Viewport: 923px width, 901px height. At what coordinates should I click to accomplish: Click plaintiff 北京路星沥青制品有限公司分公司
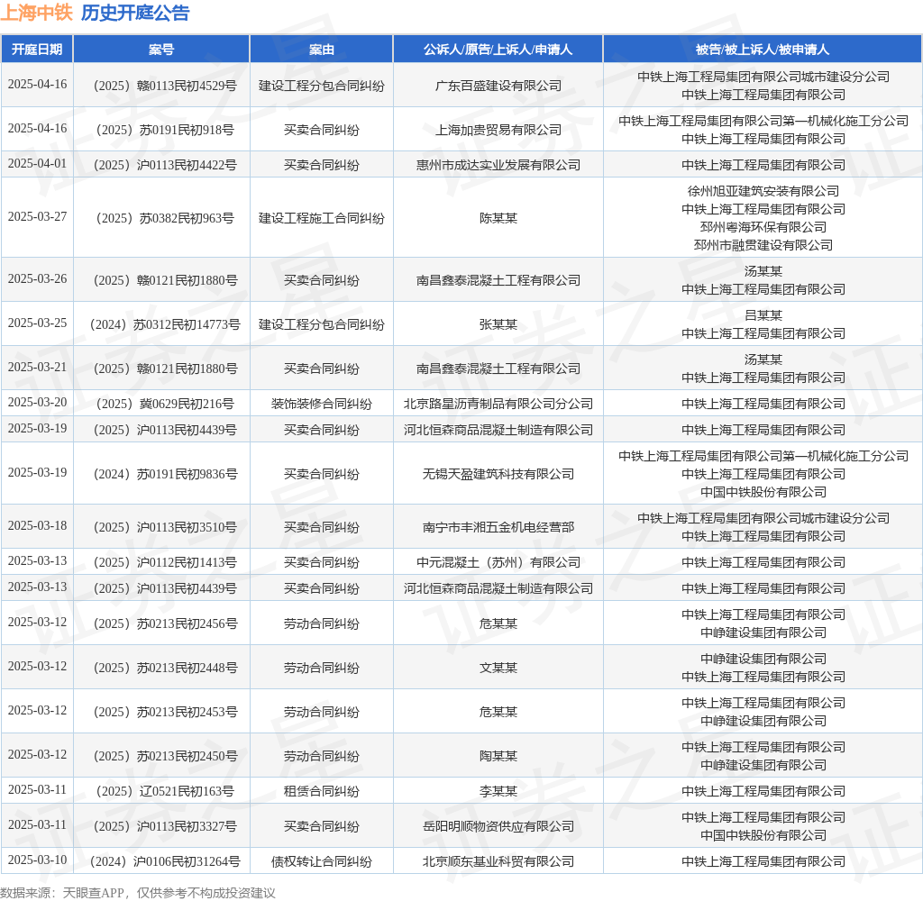[498, 405]
